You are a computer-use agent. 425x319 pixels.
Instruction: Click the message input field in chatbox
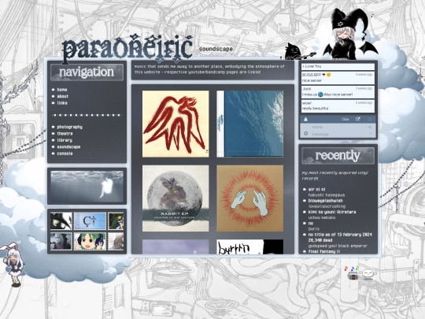pyautogui.click(x=338, y=134)
